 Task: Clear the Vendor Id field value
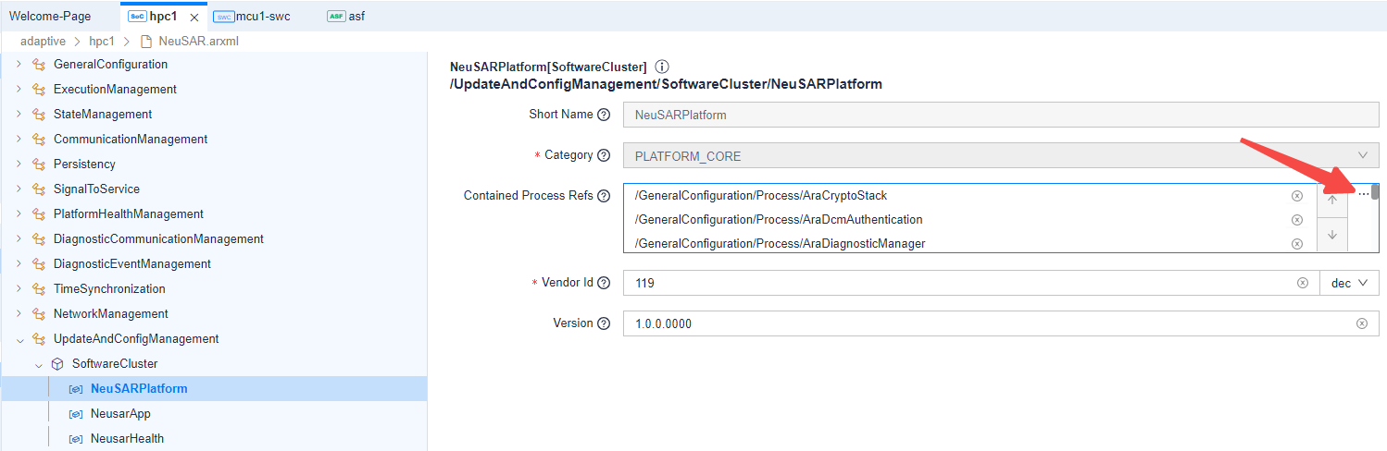tap(1302, 283)
